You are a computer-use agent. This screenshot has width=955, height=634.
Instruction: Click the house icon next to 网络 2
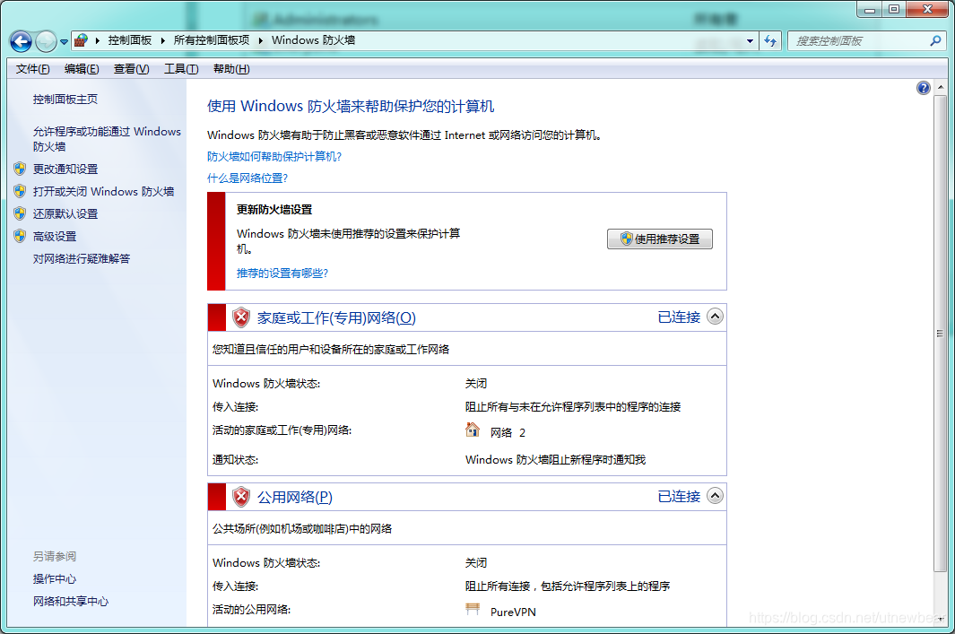(473, 430)
